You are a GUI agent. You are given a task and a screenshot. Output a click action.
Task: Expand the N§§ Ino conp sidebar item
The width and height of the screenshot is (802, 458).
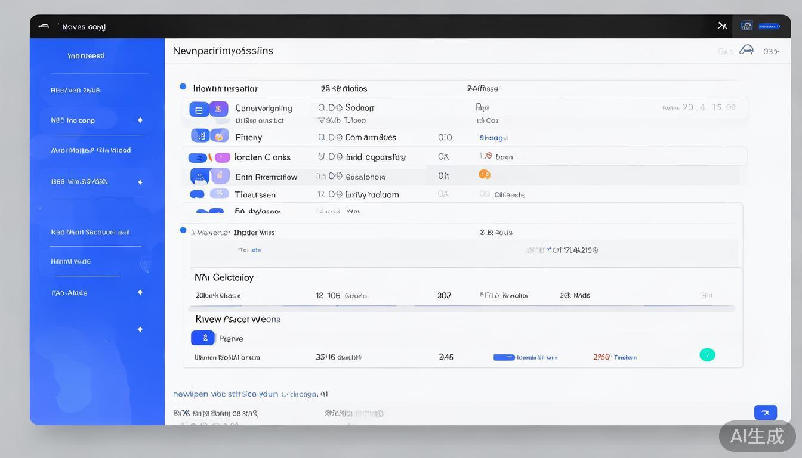(x=140, y=120)
